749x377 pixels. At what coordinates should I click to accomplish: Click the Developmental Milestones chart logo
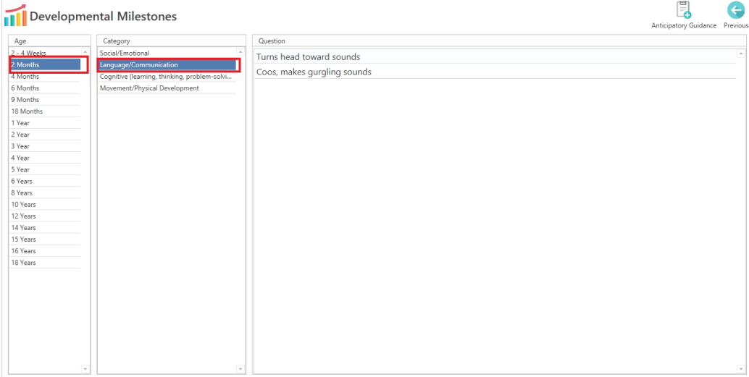(x=15, y=15)
